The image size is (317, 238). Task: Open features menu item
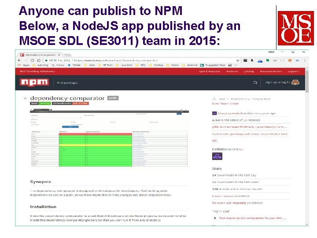click(232, 71)
